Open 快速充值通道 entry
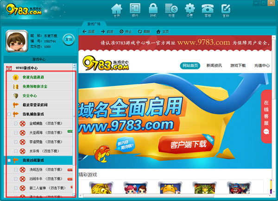This screenshot has width=278, height=201. [x=33, y=77]
